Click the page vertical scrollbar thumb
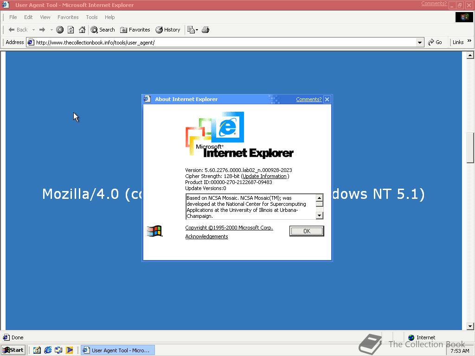 click(470, 148)
